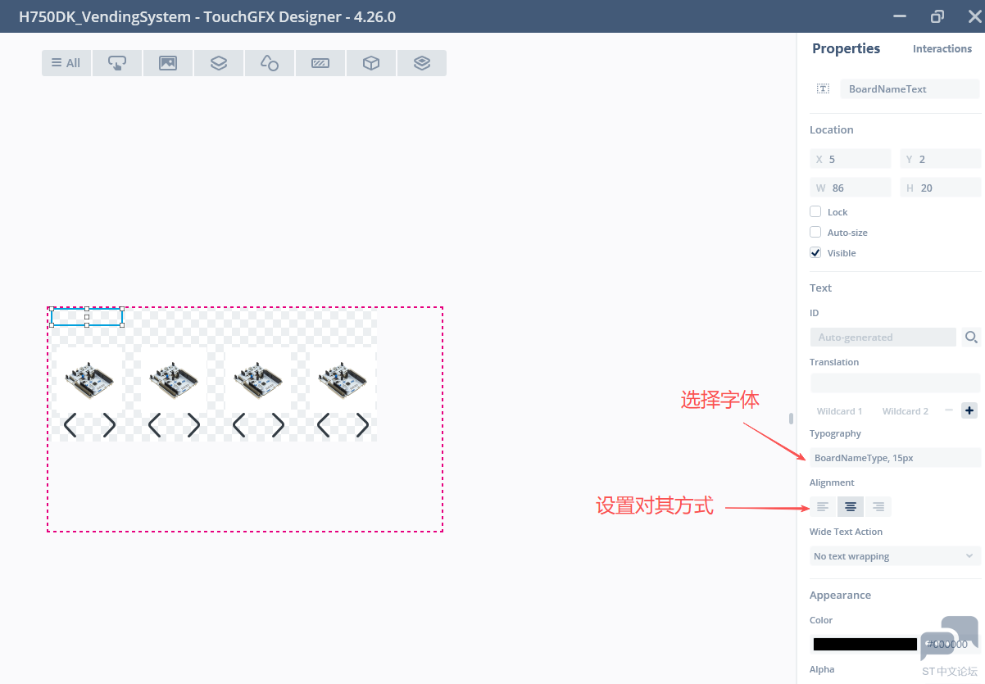Viewport: 985px width, 684px height.
Task: Add a wildcard with the plus button
Action: pos(969,410)
